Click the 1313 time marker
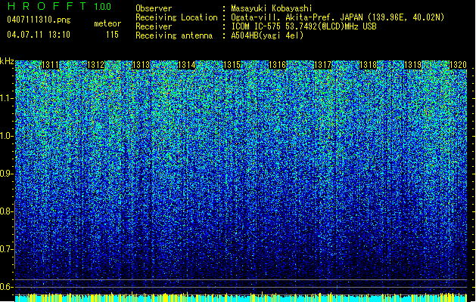The height and width of the screenshot is (302, 476). coord(142,65)
